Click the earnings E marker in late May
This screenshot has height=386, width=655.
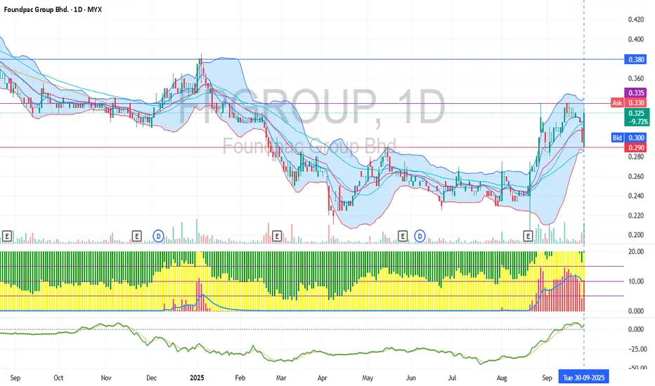pos(402,237)
